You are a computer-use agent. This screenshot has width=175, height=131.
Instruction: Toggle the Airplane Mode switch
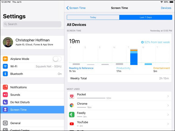coord(57,59)
